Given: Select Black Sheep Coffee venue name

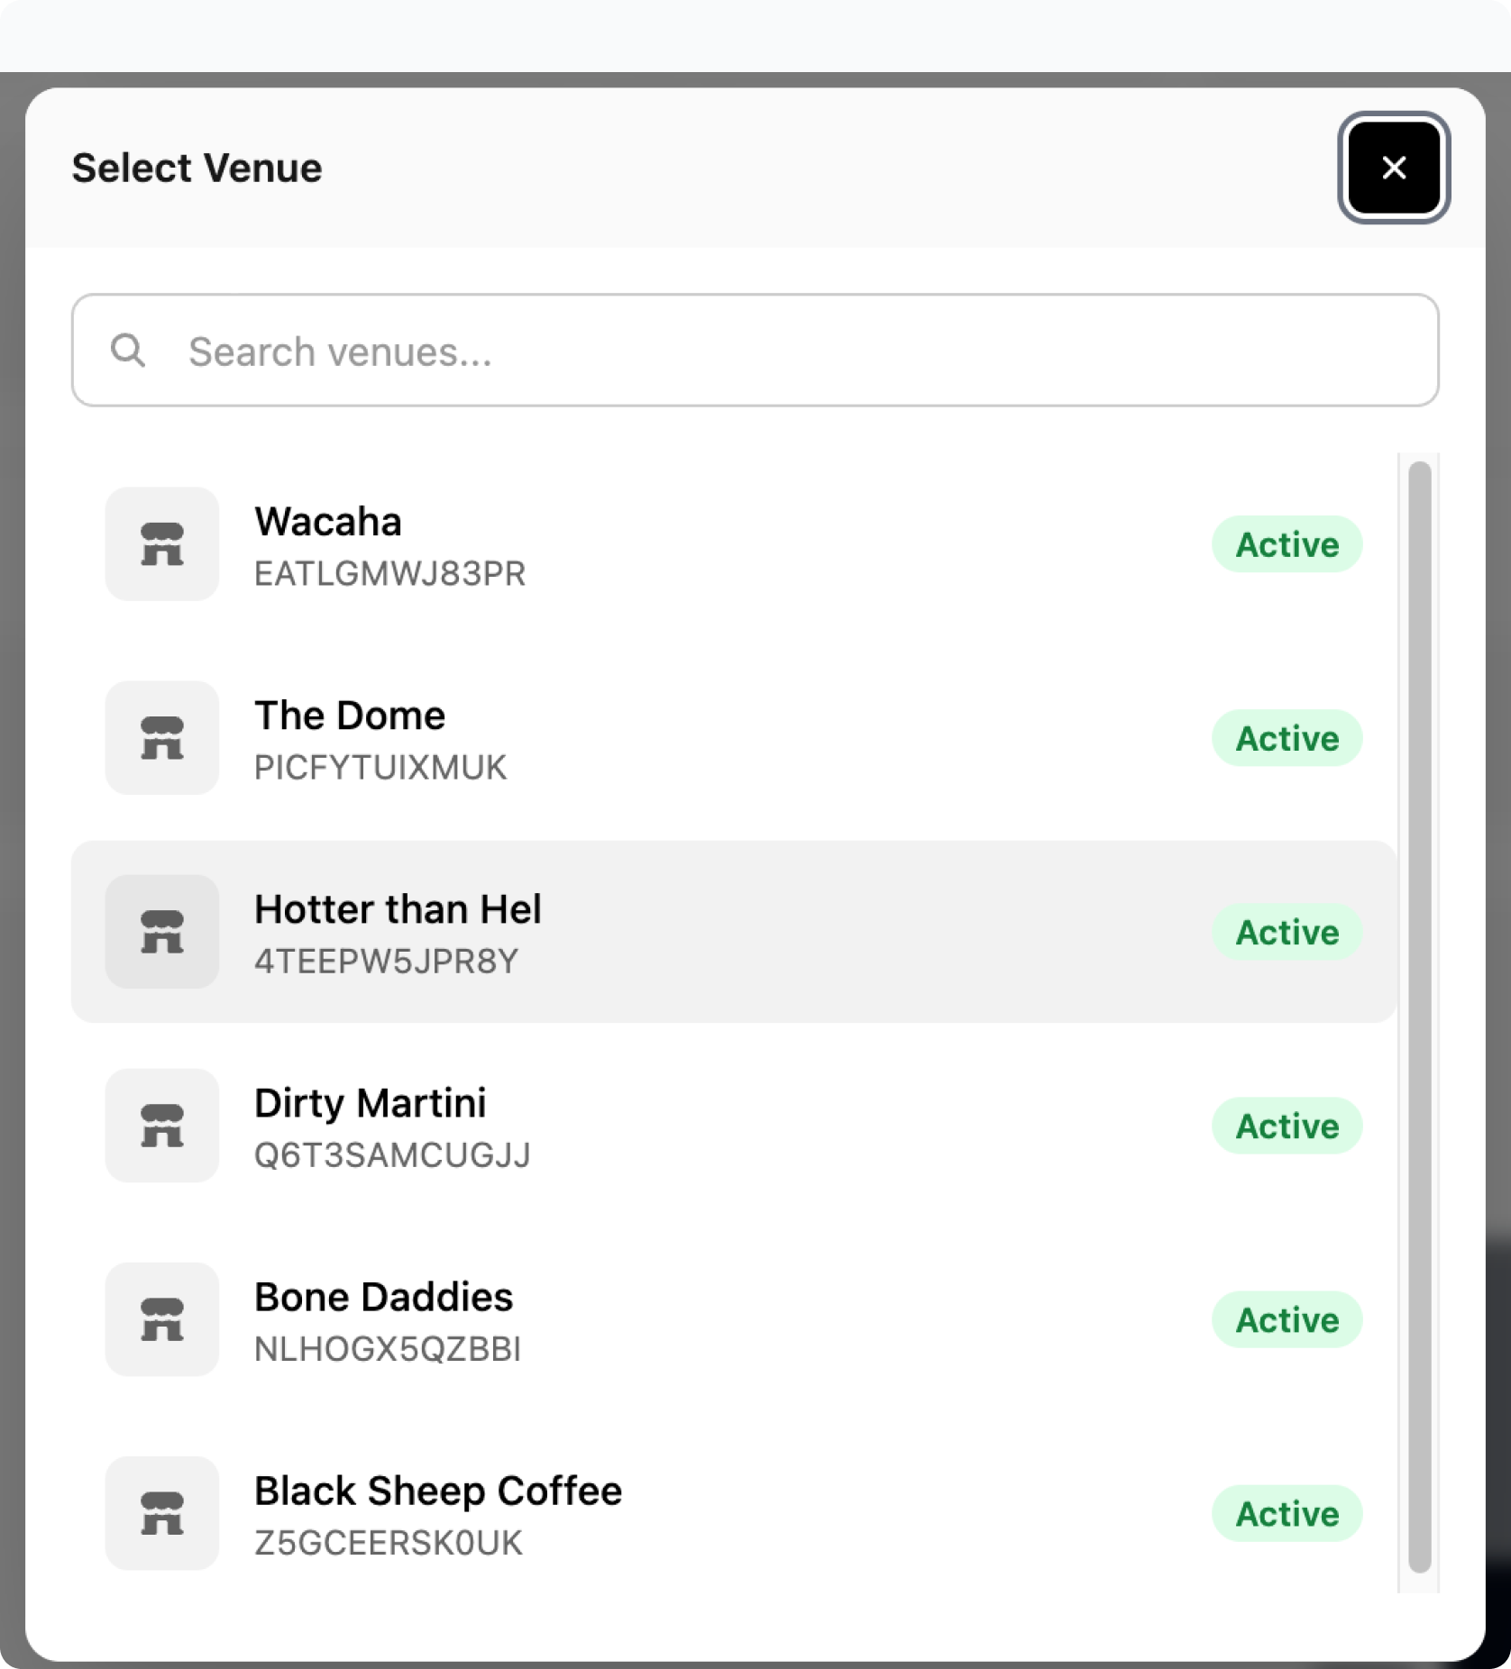Looking at the screenshot, I should click(438, 1491).
